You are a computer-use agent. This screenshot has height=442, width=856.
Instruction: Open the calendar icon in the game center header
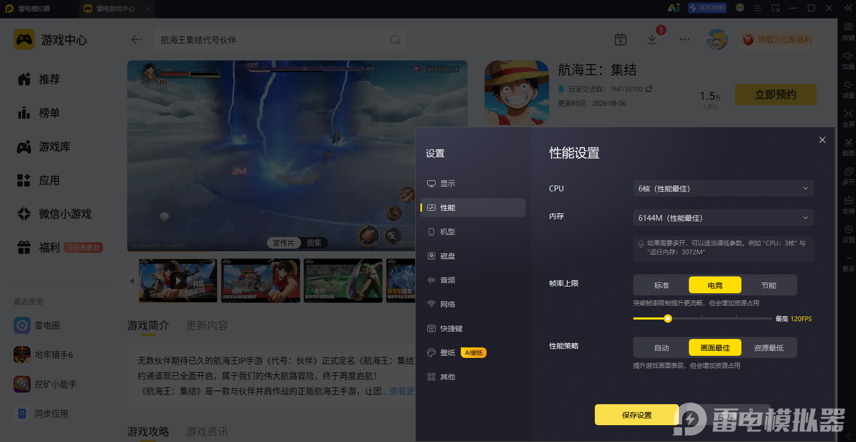pyautogui.click(x=621, y=39)
